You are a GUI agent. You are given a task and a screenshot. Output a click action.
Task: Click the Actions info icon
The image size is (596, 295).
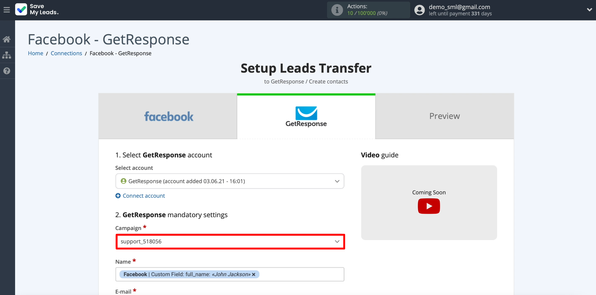[x=337, y=10]
